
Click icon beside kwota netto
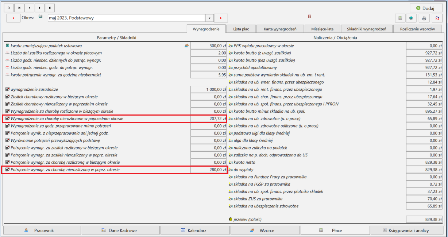click(x=231, y=162)
